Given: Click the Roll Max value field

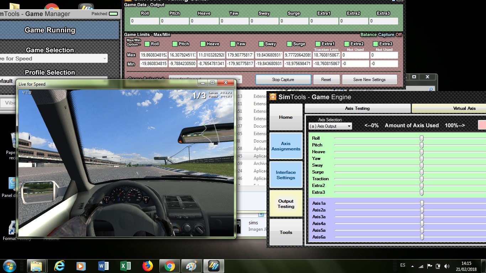Looking at the screenshot, I should pos(153,55).
